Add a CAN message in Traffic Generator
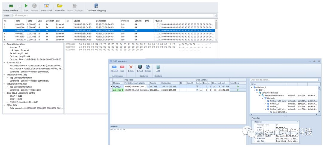The height and width of the screenshot is (147, 323). click(x=122, y=68)
